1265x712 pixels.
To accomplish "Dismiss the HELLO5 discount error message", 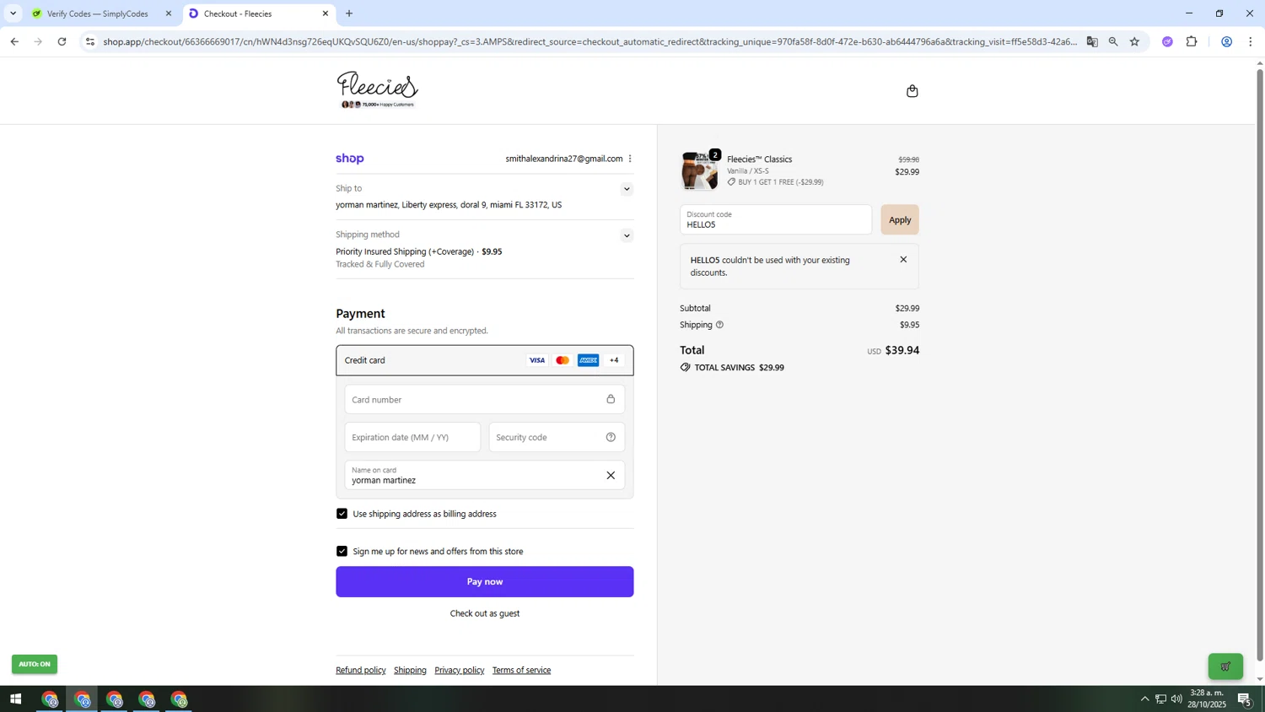I will 903,260.
